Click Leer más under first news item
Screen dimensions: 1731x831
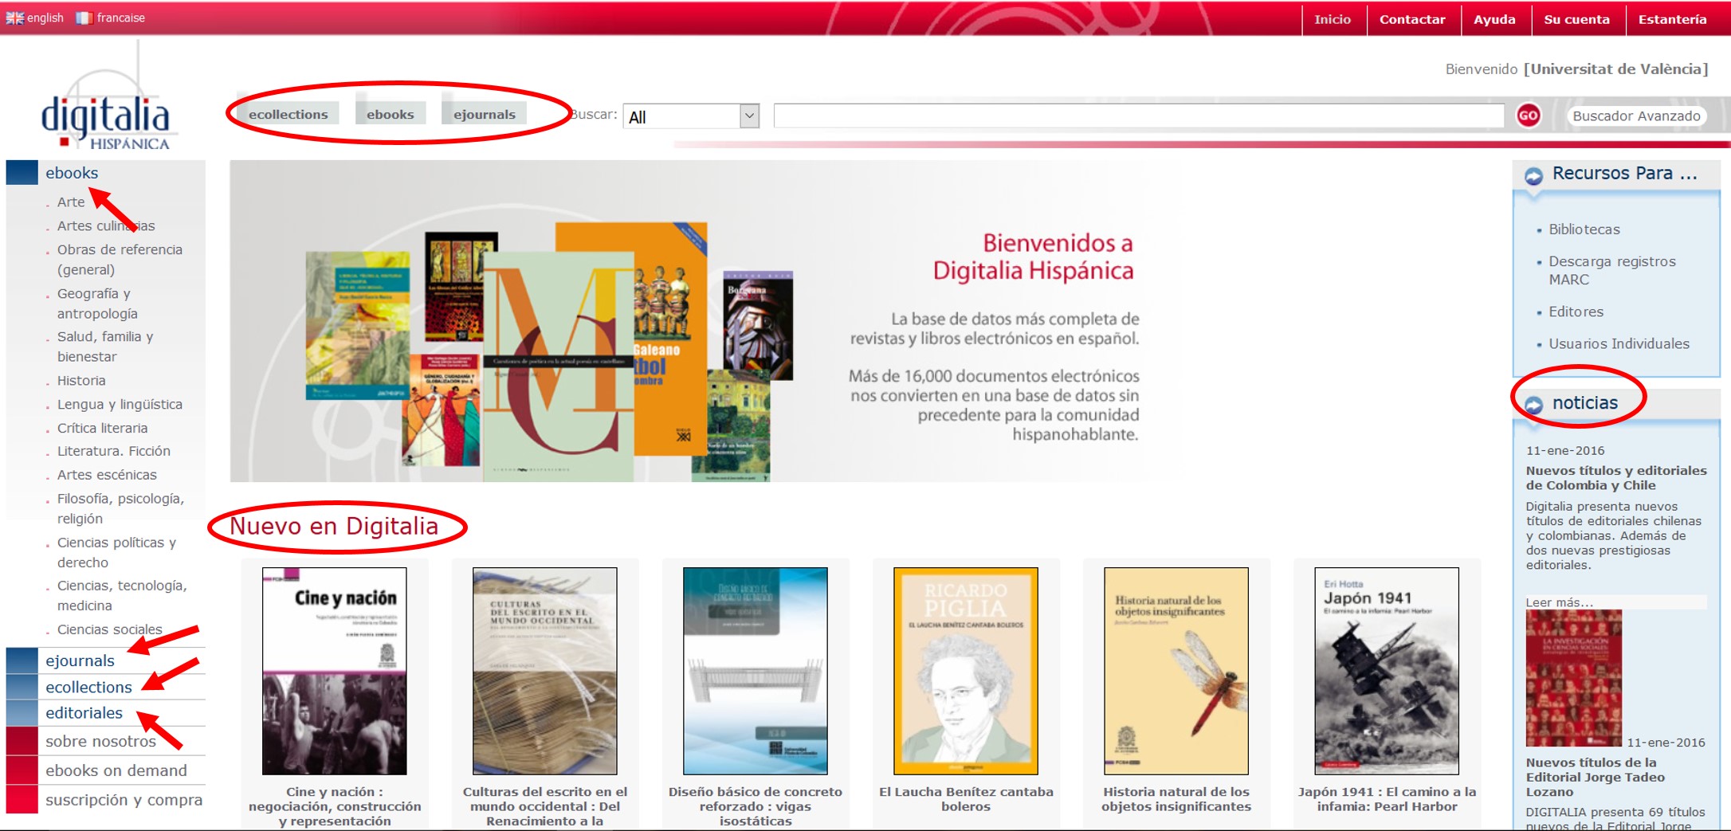1559,602
